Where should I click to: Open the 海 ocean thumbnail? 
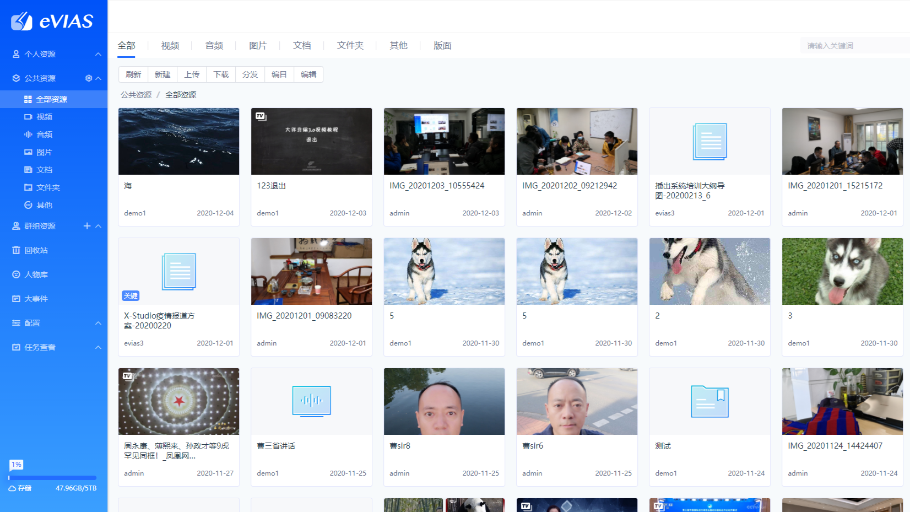pyautogui.click(x=178, y=142)
